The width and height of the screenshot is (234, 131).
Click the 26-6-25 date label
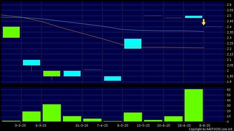(184, 126)
